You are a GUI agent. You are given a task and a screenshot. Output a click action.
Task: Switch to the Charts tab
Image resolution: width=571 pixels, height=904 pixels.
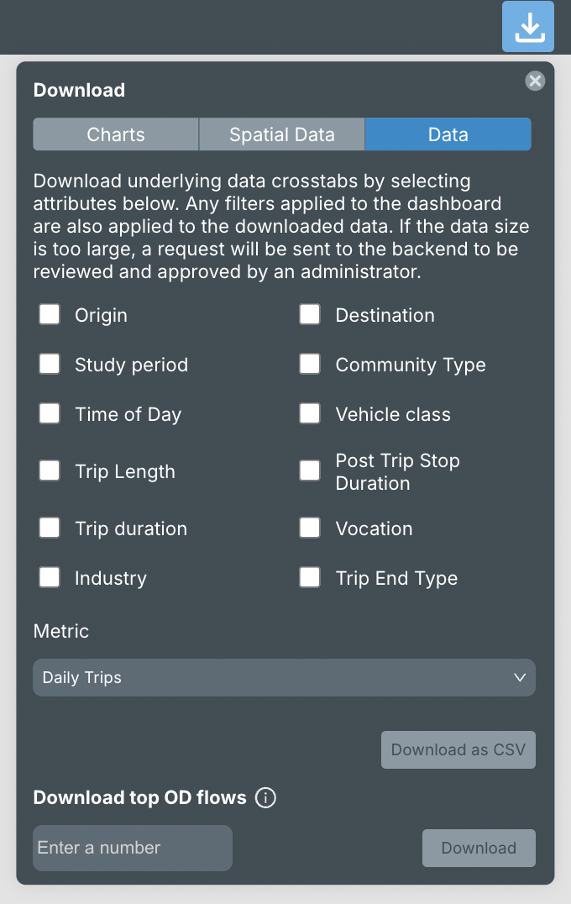point(116,134)
